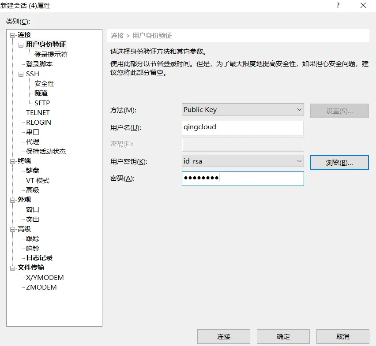
Task: Select 安全性 under SSH
Action: (45, 84)
